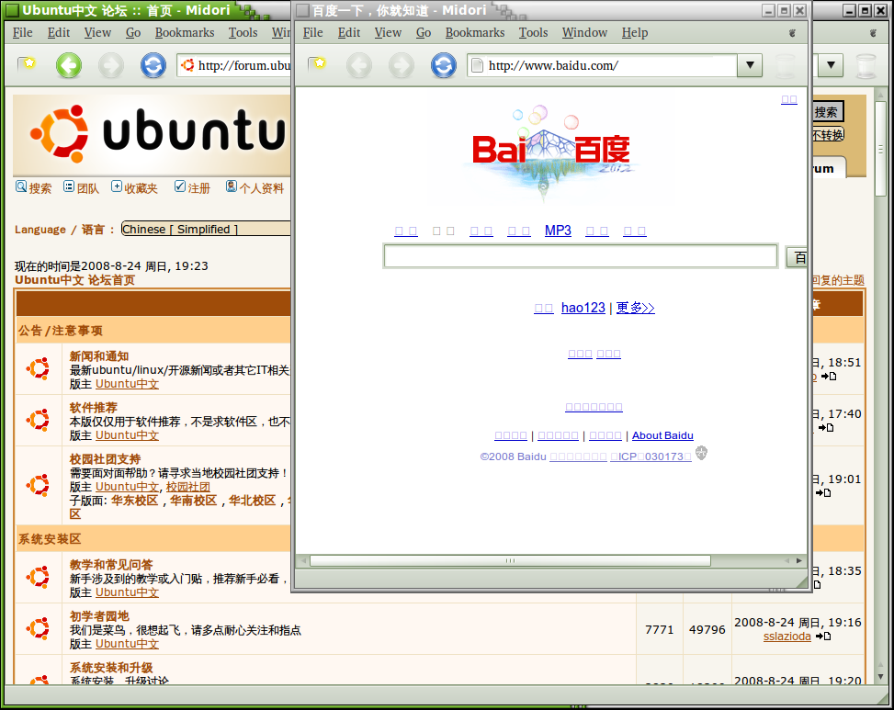
Task: Reload the Ubuntu forum page
Action: click(x=153, y=65)
